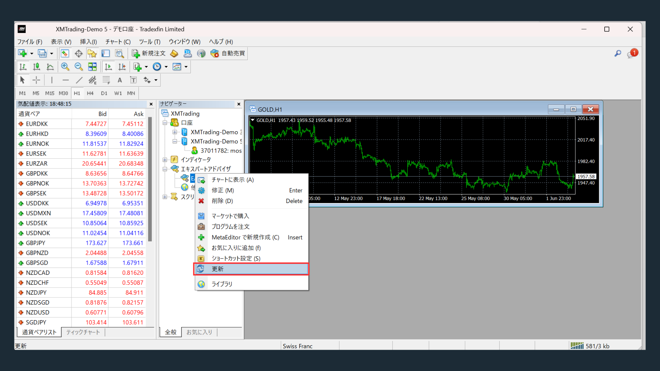
Task: Expand the インディケータ tree node
Action: click(165, 160)
